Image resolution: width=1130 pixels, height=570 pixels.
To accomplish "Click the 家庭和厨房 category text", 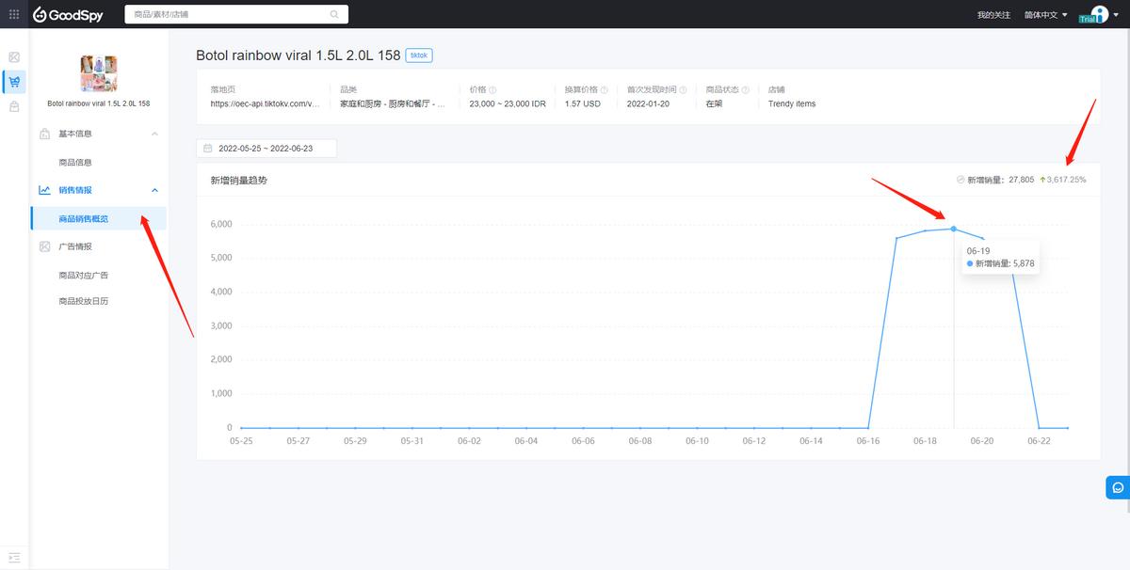I will tap(393, 103).
